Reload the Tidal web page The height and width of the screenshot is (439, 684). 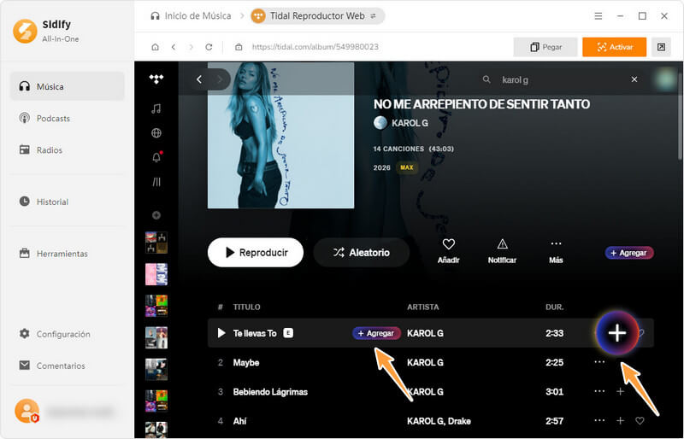[x=209, y=47]
